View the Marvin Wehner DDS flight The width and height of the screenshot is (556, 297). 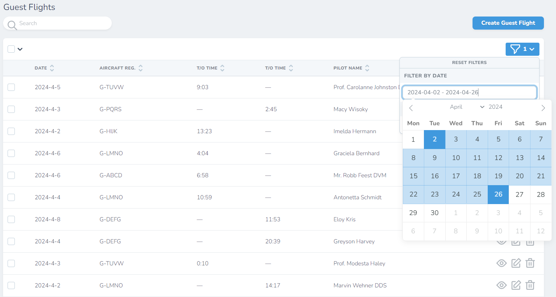pos(501,285)
